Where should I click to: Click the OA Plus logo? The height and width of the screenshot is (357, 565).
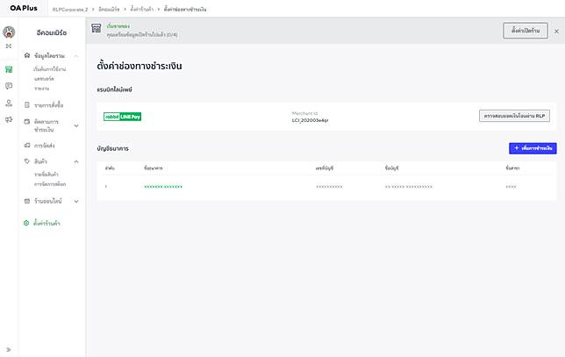[x=24, y=8]
